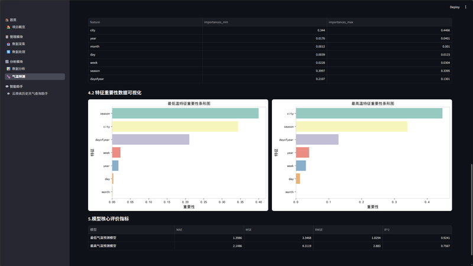Sort the feature column header
This screenshot has width=473, height=266.
coord(145,22)
